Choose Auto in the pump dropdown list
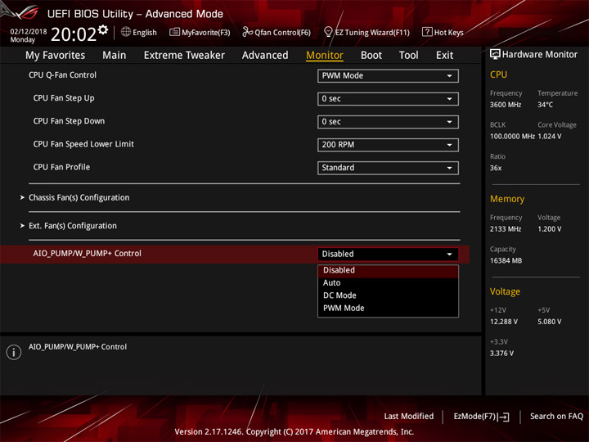 pos(388,283)
